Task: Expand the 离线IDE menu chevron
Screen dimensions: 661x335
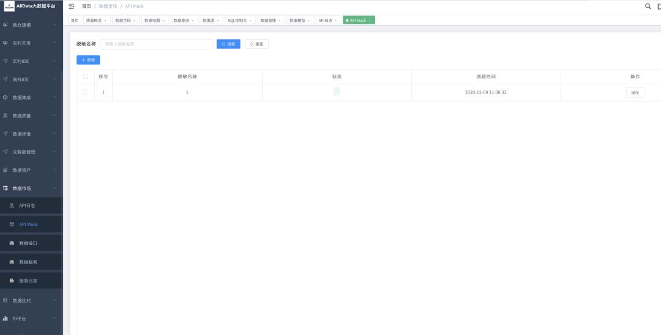Action: [x=54, y=79]
